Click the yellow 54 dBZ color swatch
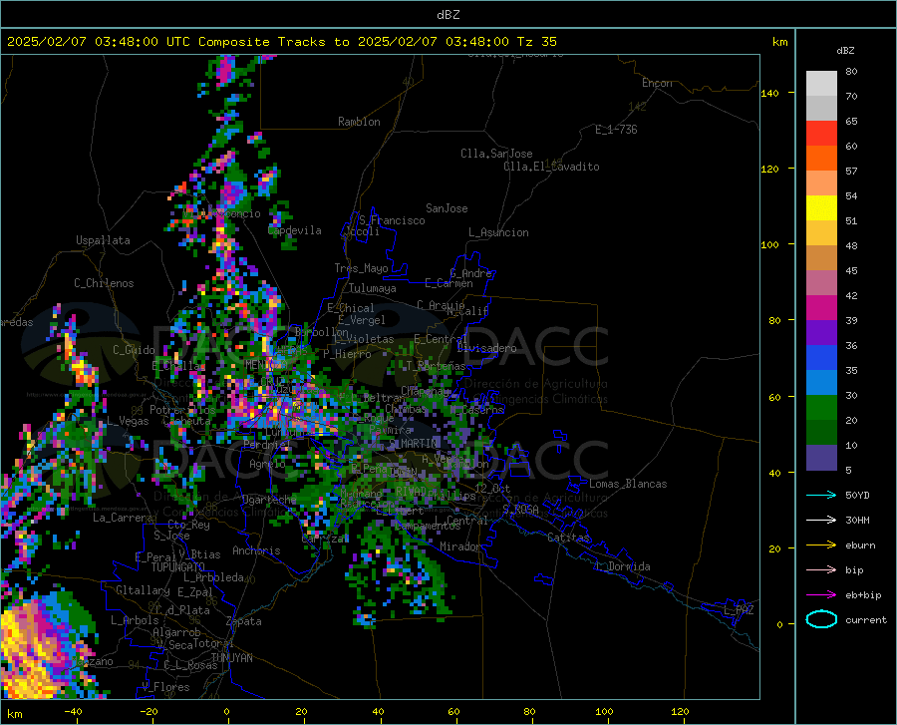This screenshot has width=897, height=725. click(x=821, y=208)
